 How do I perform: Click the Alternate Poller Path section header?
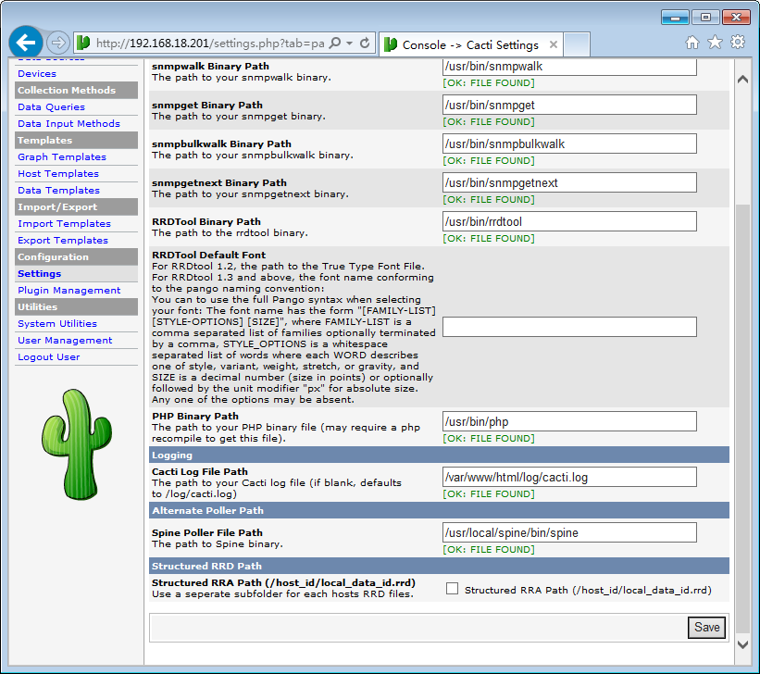[439, 510]
